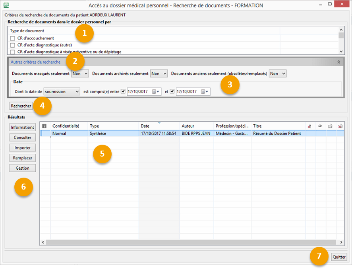Open the Documents archivés seulement dropdown
The width and height of the screenshot is (352, 271).
coord(159,74)
